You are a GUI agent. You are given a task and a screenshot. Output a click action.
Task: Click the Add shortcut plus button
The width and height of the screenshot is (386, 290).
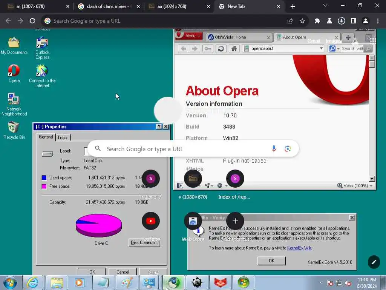(x=235, y=221)
